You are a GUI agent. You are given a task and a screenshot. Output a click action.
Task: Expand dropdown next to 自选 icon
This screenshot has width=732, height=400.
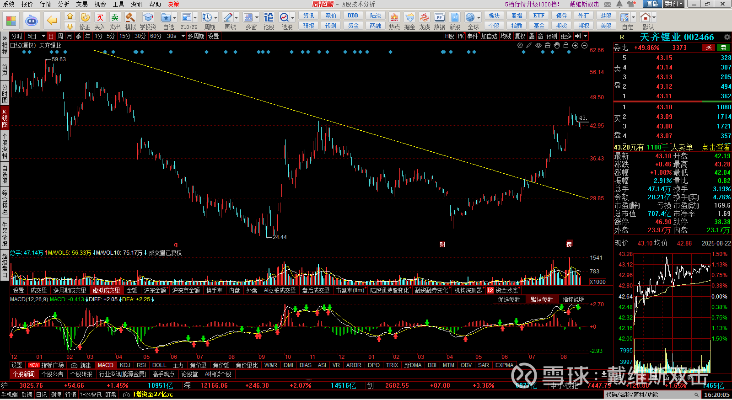[175, 17]
